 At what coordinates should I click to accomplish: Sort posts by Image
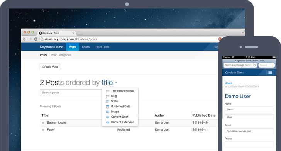coord(115,112)
